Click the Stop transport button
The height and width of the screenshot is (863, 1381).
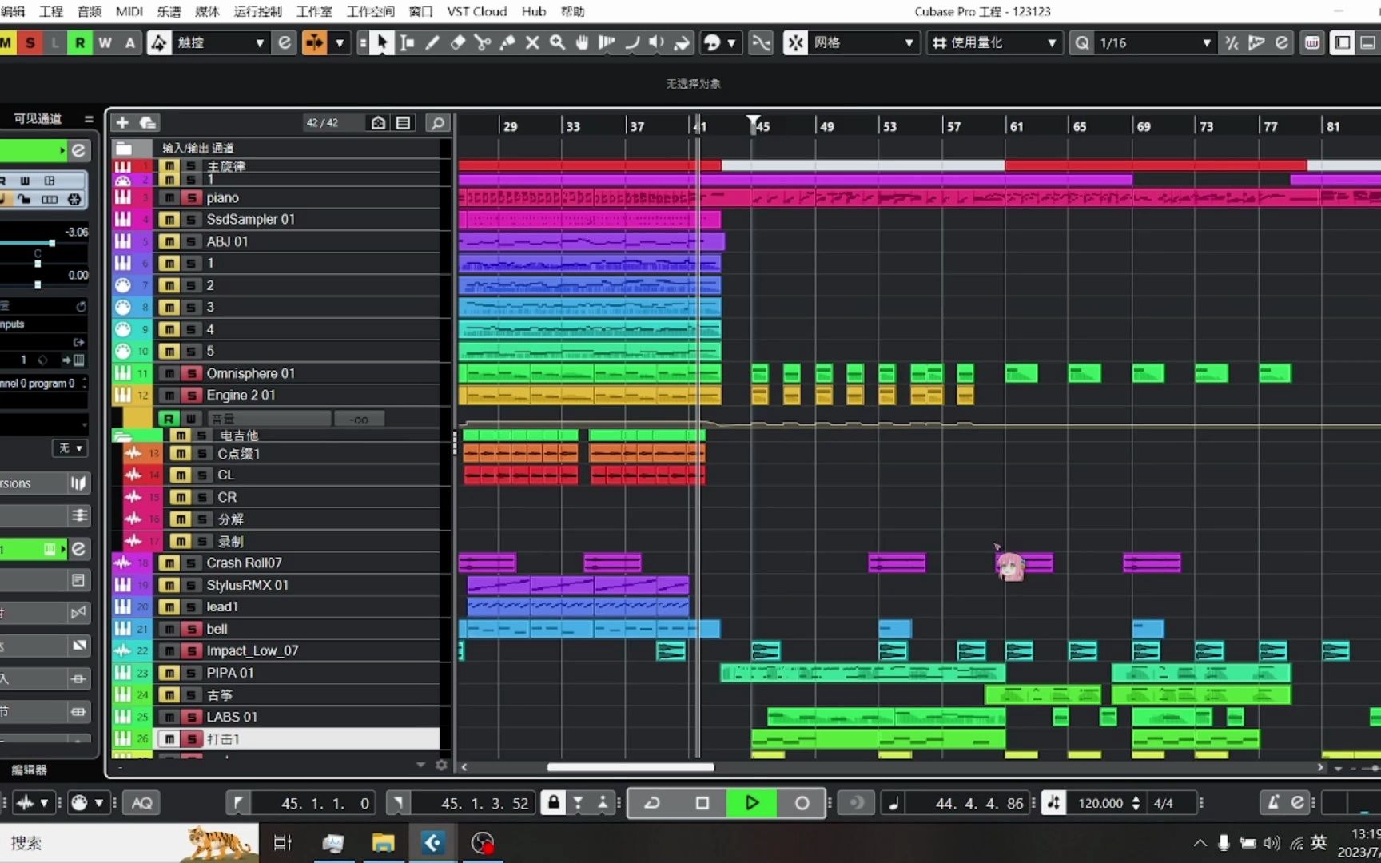click(702, 803)
